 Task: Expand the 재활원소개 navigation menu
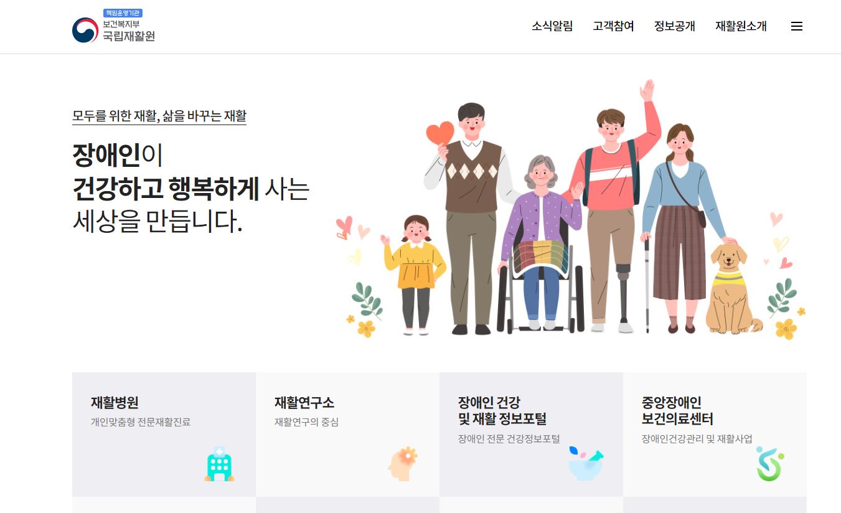741,26
